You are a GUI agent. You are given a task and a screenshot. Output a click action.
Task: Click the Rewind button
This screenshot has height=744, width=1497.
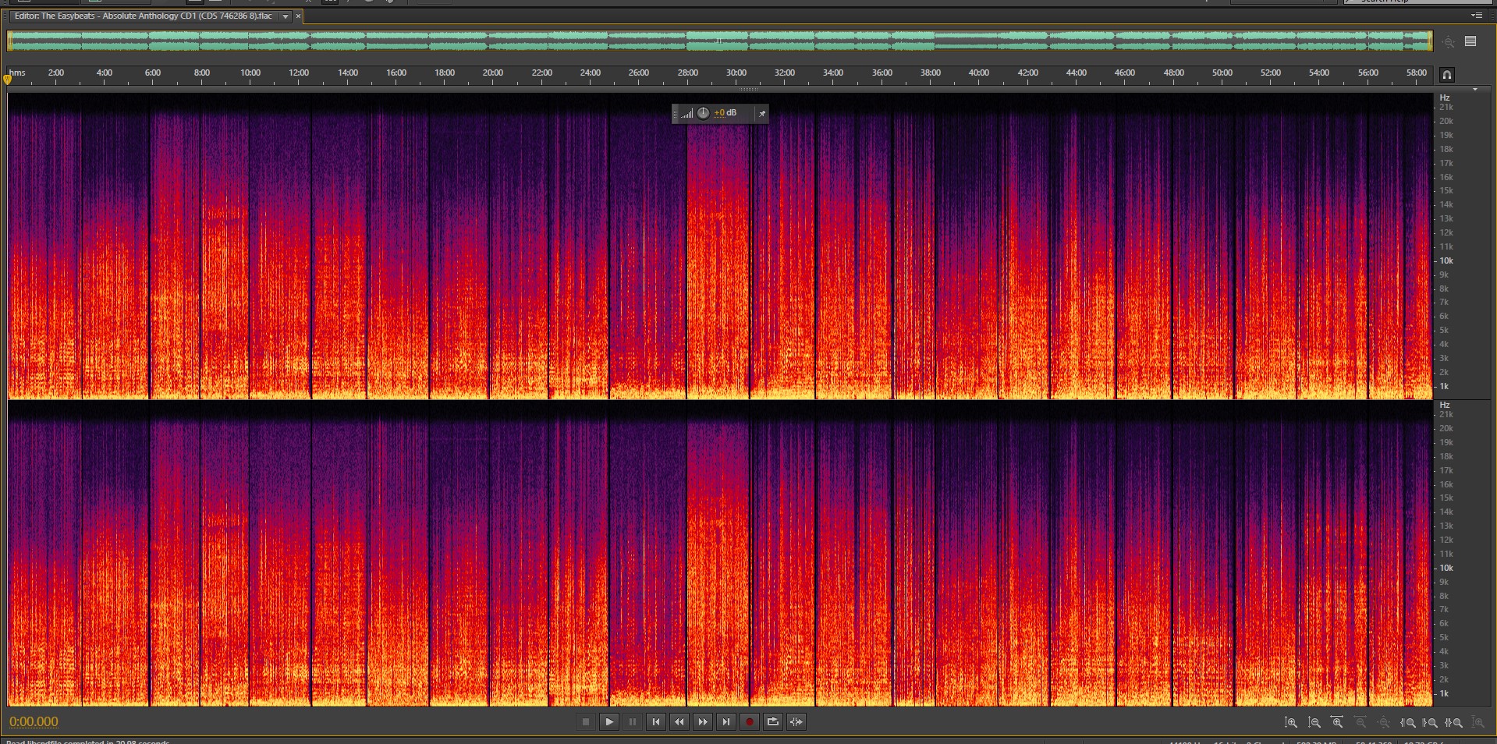click(x=679, y=722)
